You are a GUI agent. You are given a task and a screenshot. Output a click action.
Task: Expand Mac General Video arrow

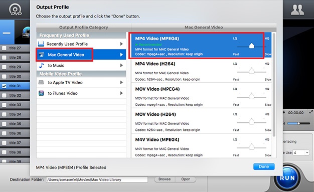tap(121, 55)
